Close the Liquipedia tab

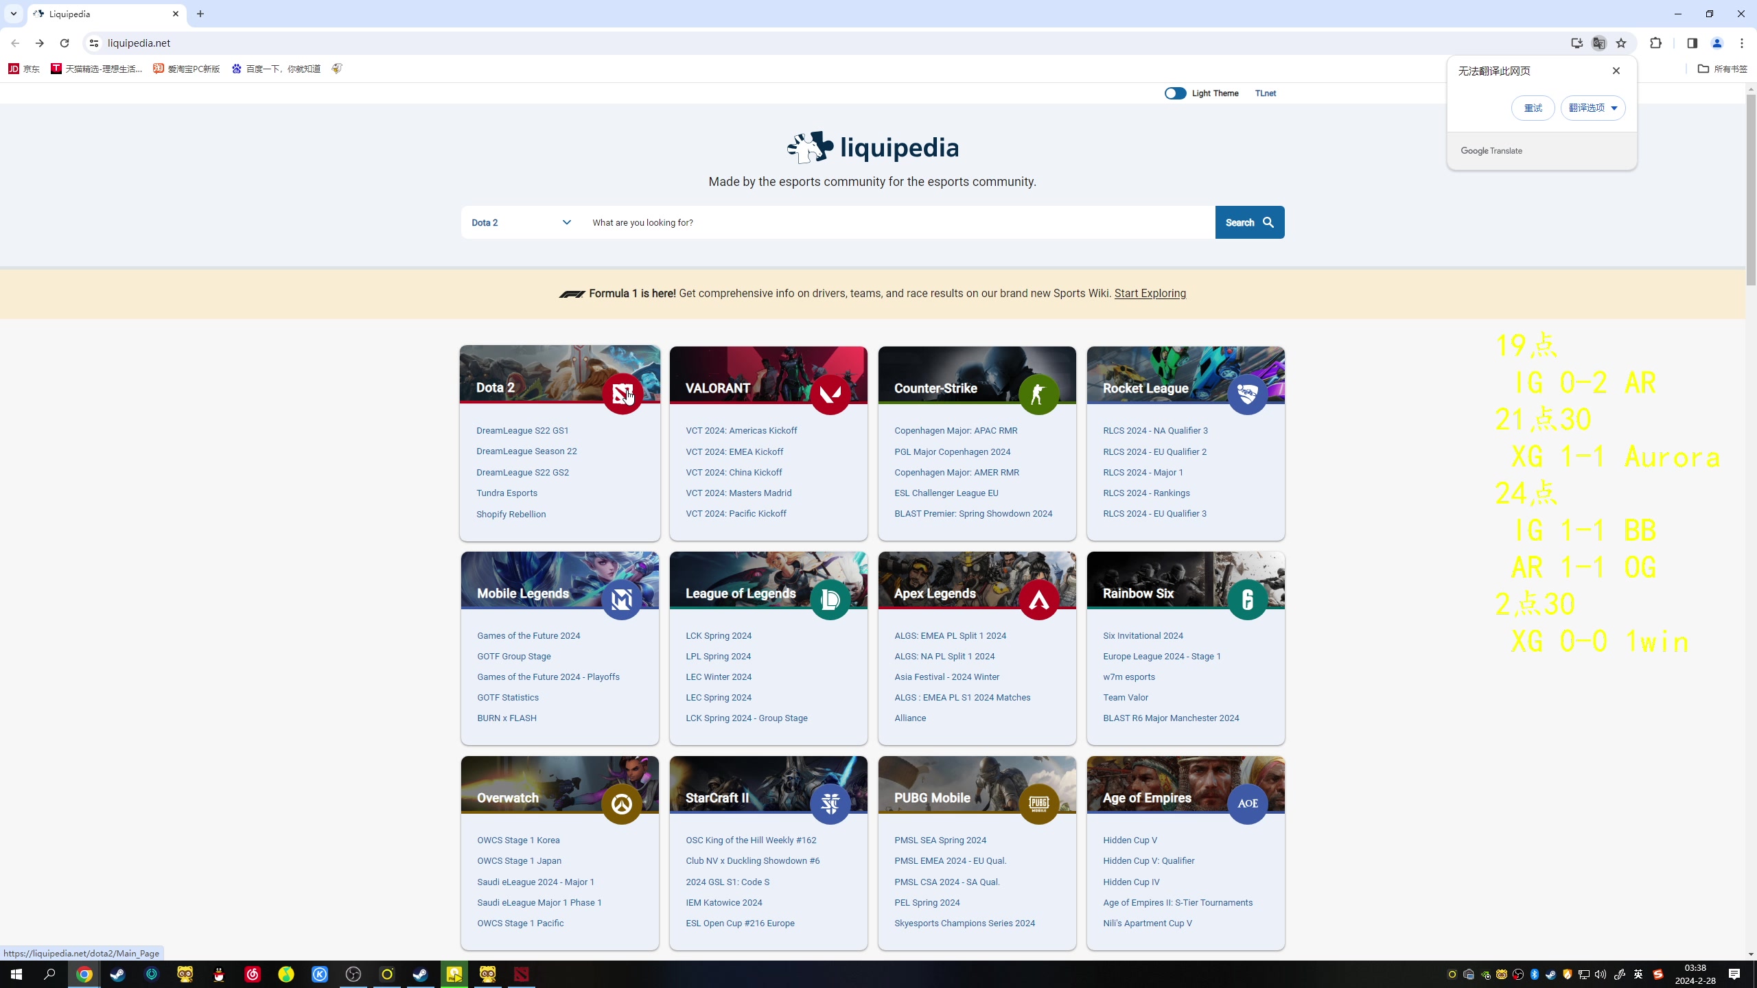pos(176,14)
